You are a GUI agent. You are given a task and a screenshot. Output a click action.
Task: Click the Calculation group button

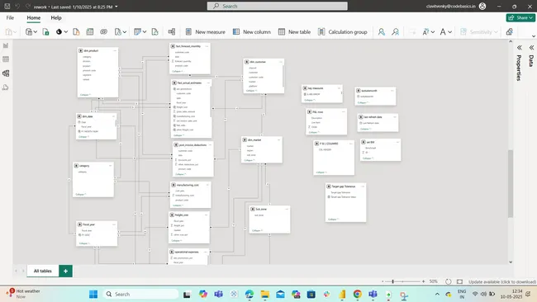pos(343,32)
